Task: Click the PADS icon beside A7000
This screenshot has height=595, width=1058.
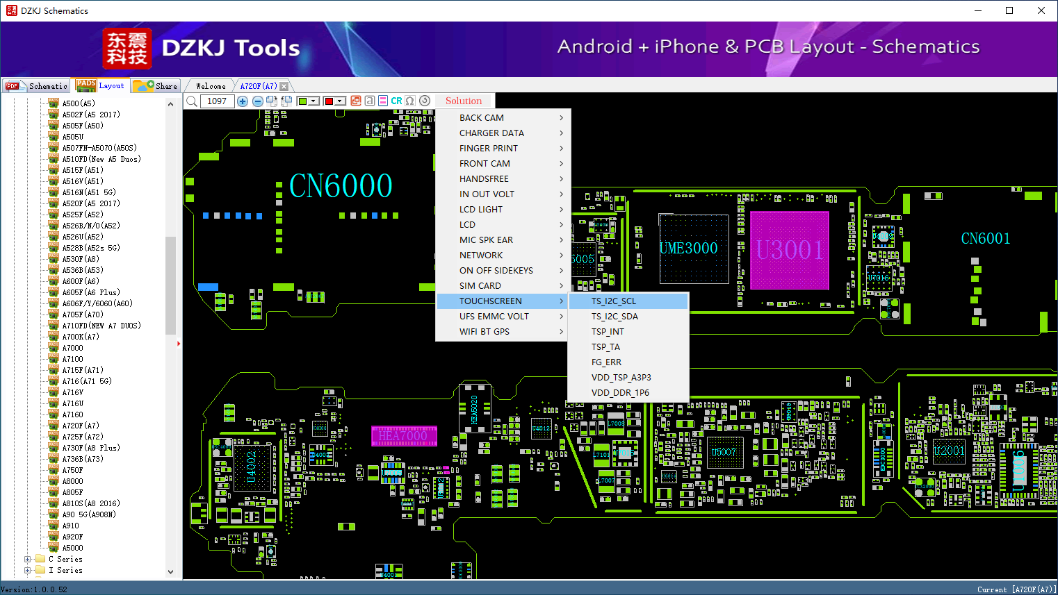Action: click(x=54, y=348)
